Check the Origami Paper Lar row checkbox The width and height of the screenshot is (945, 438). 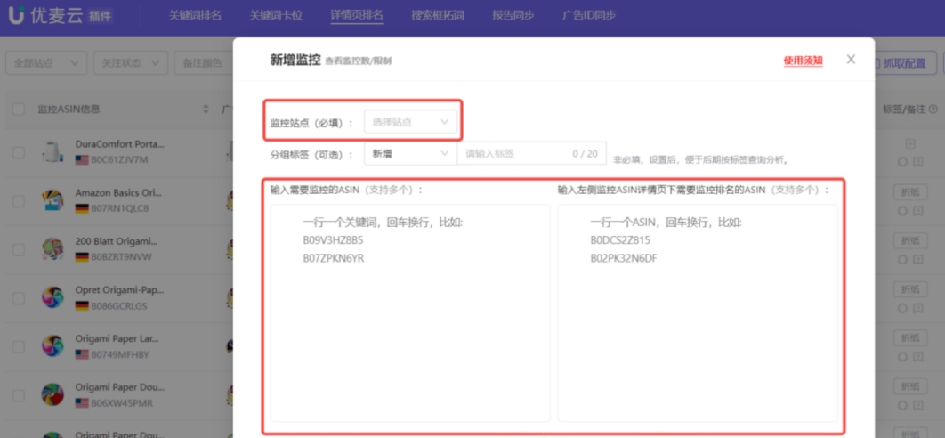coord(19,346)
